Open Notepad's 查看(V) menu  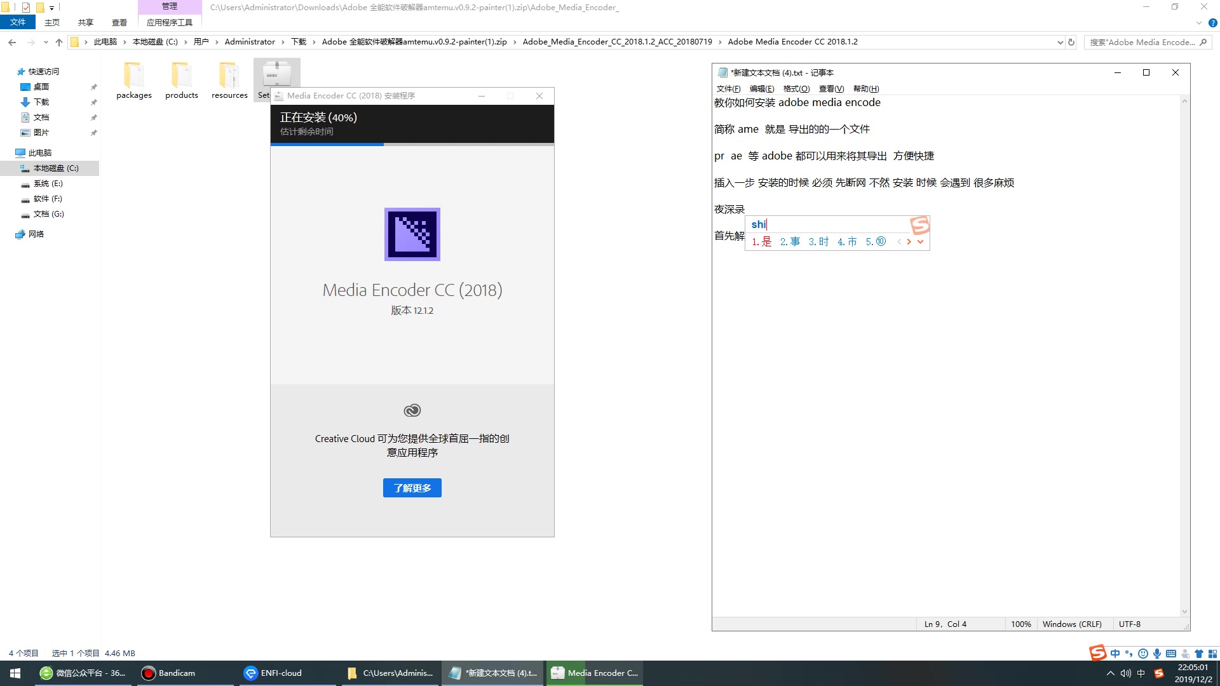tap(831, 89)
